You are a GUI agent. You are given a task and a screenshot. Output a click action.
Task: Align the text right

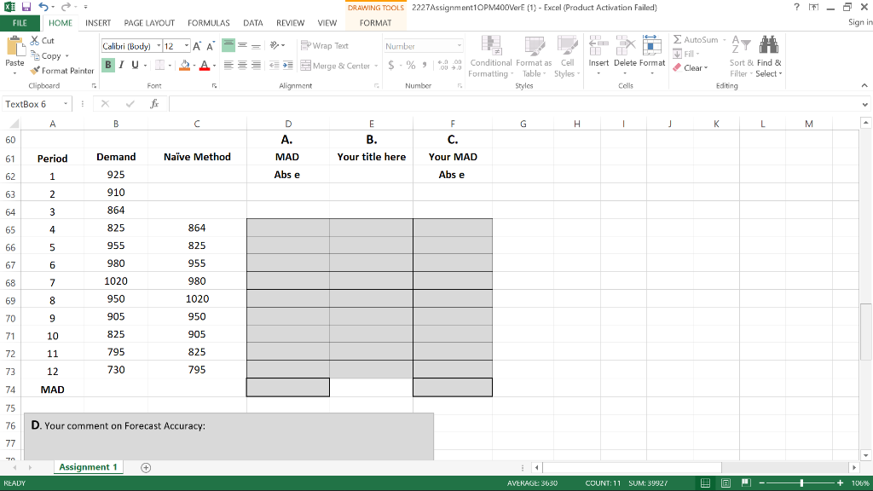256,65
